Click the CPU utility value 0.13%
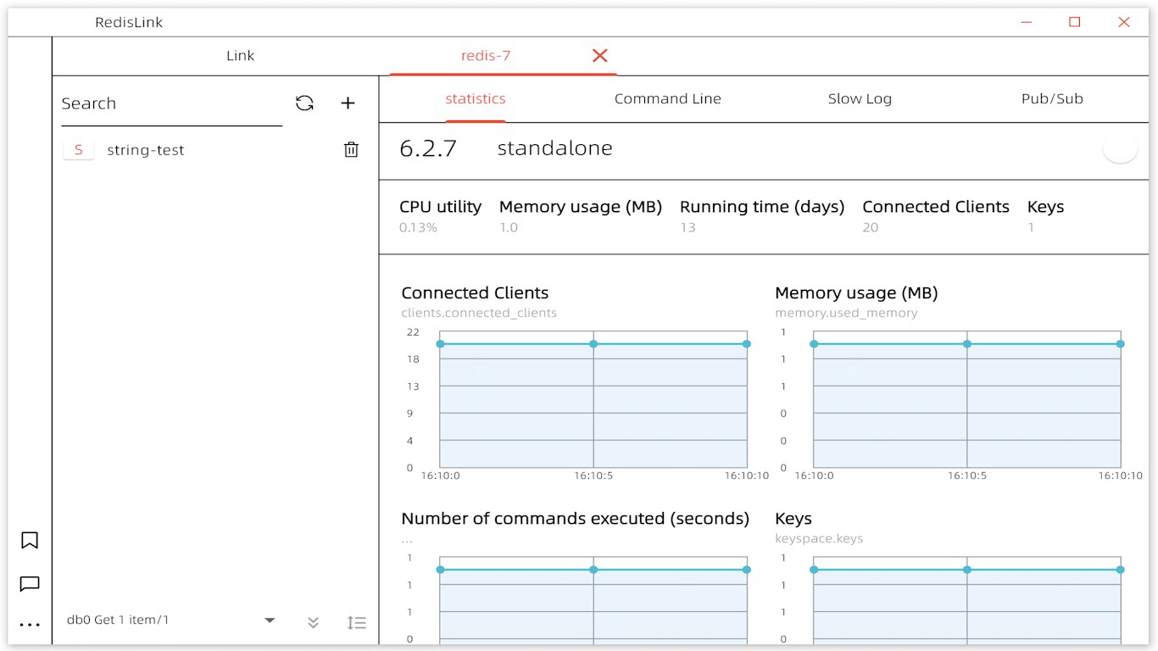This screenshot has width=1158, height=651. pos(418,227)
